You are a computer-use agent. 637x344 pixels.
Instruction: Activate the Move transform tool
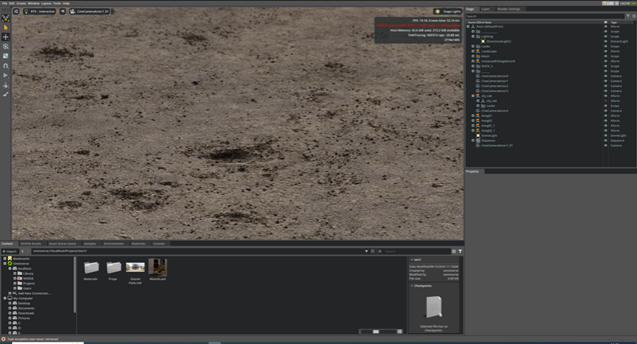6,37
